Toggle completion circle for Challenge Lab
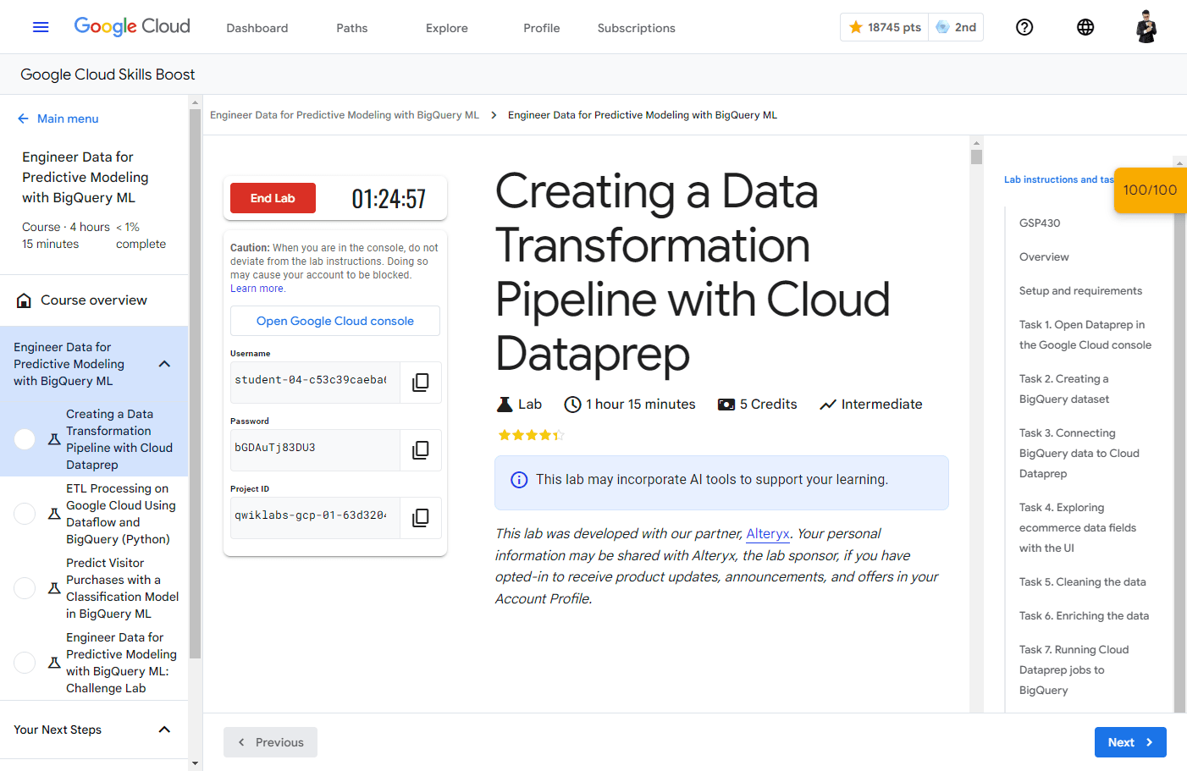 pyautogui.click(x=25, y=663)
